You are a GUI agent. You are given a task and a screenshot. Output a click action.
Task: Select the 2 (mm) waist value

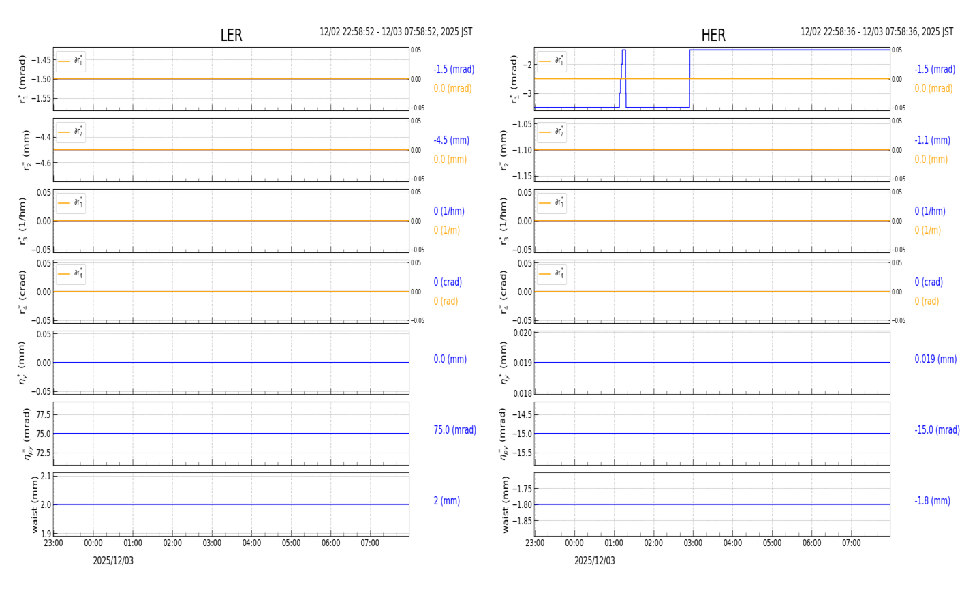pyautogui.click(x=446, y=501)
